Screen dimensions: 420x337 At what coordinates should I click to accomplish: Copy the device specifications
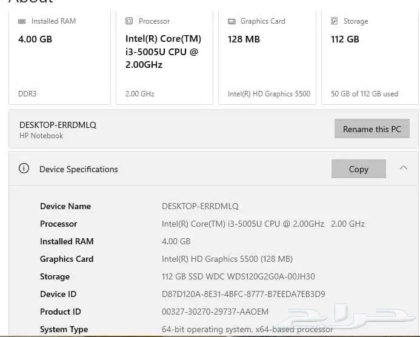point(358,169)
